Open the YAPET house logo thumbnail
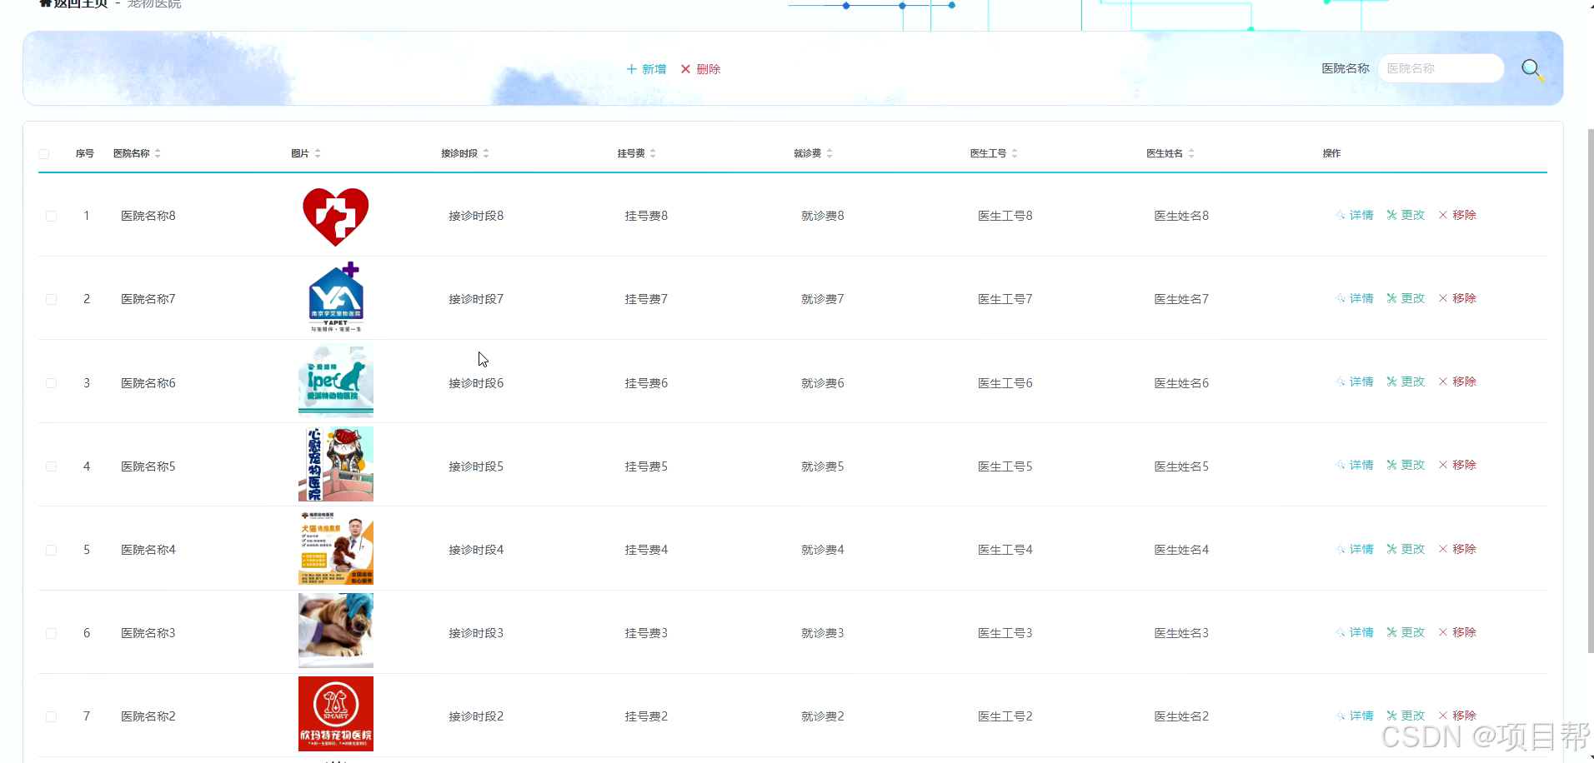Image resolution: width=1594 pixels, height=763 pixels. point(336,297)
